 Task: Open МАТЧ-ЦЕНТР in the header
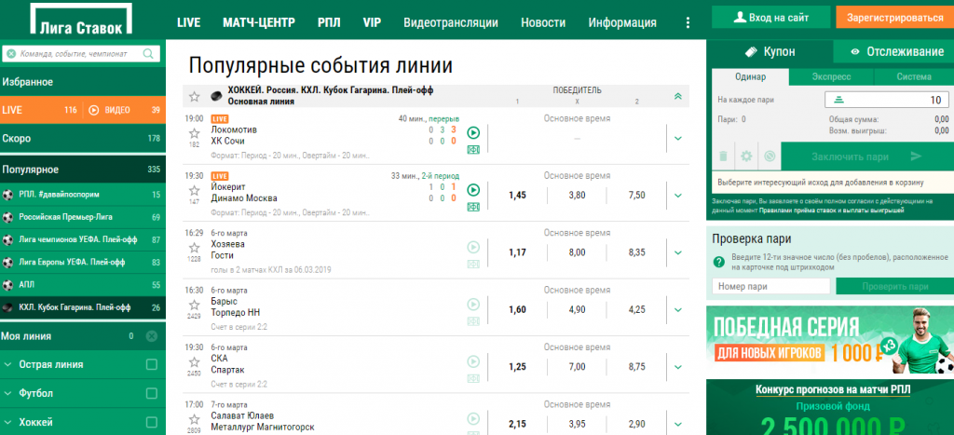point(259,23)
